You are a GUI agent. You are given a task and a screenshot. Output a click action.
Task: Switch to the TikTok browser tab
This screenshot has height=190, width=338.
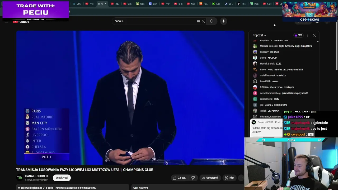point(242,4)
